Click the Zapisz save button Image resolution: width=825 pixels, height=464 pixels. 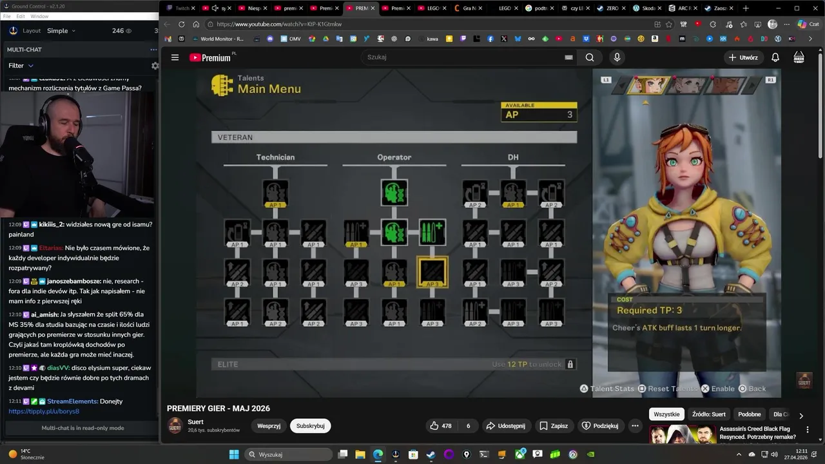tap(554, 426)
